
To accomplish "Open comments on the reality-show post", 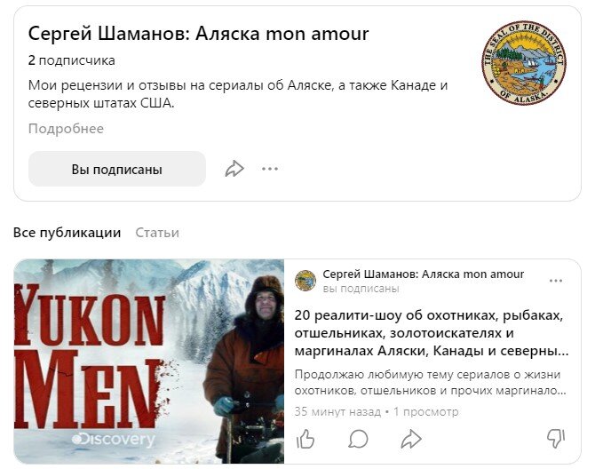I will (x=358, y=439).
